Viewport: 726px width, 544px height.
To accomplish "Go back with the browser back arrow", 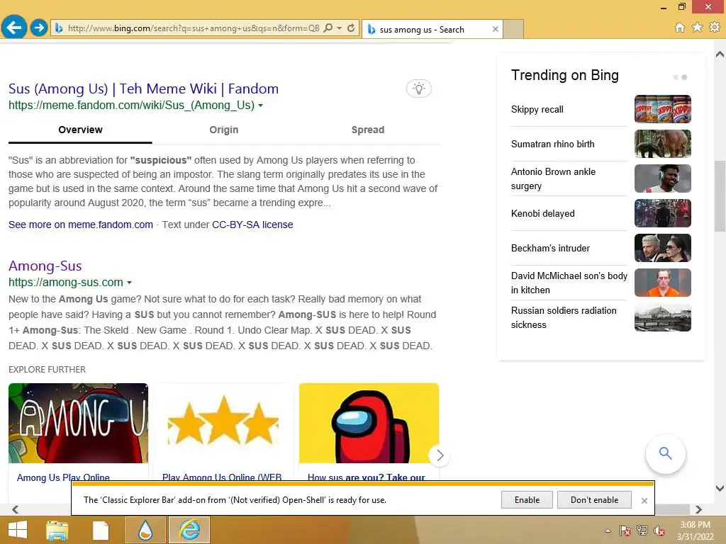I will pos(14,28).
